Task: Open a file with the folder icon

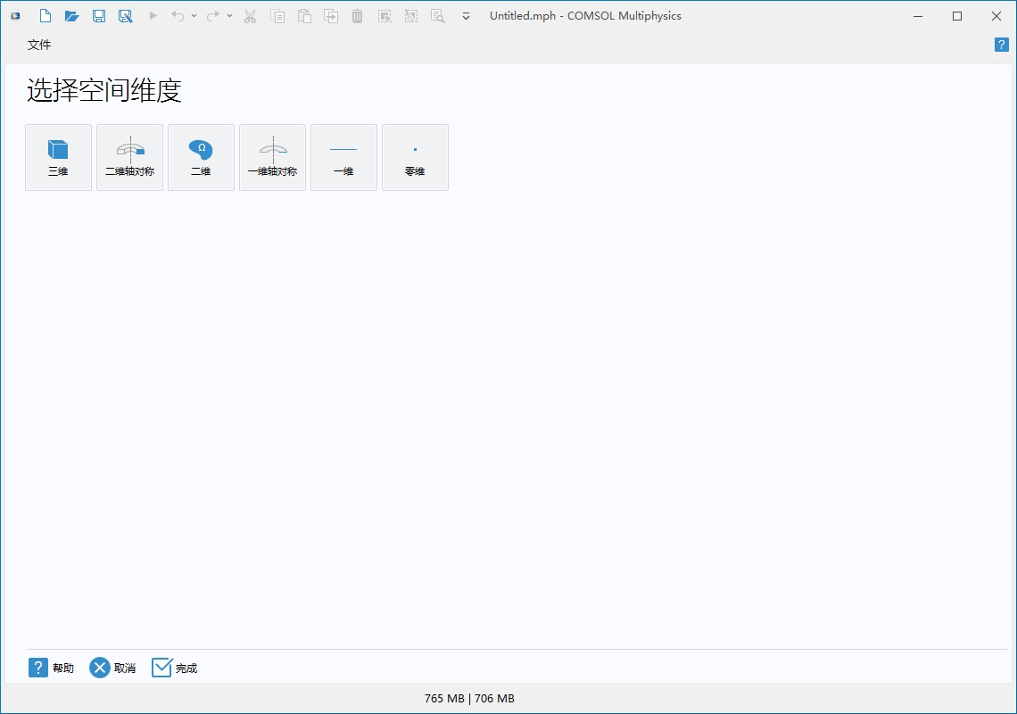Action: click(x=72, y=16)
